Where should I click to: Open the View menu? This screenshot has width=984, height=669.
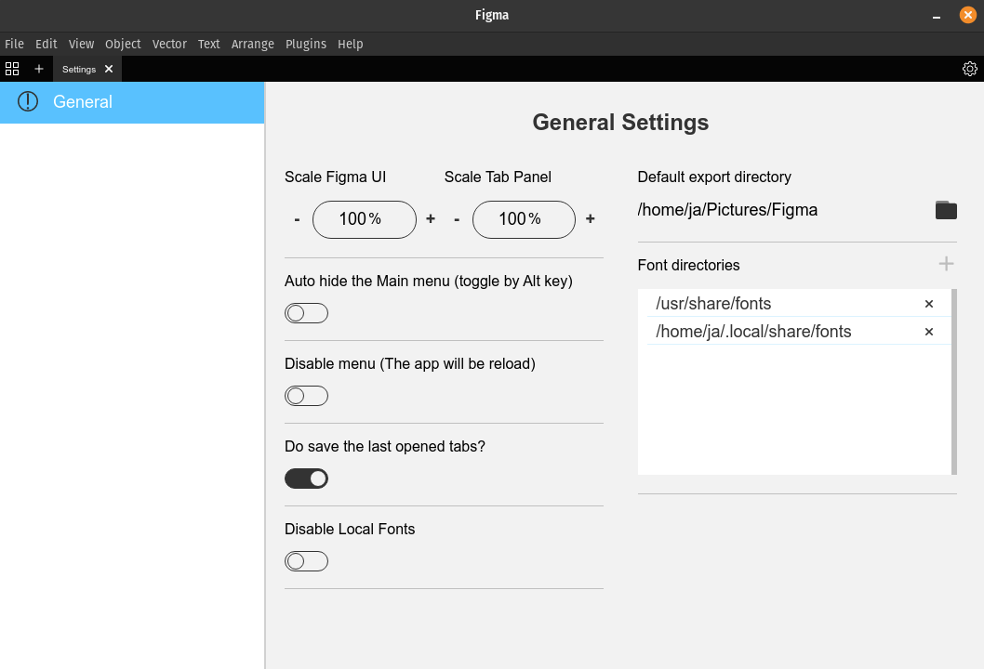click(x=81, y=44)
